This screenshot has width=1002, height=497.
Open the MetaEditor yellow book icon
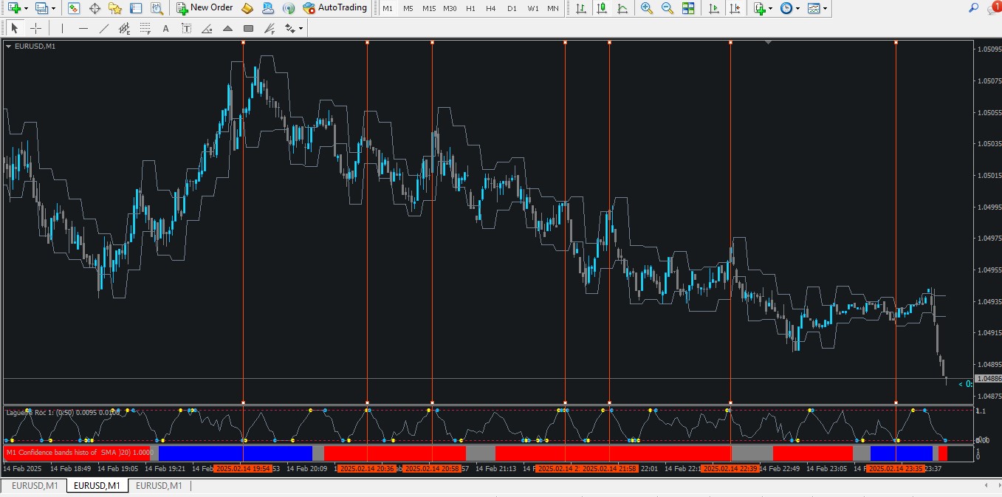tap(247, 8)
